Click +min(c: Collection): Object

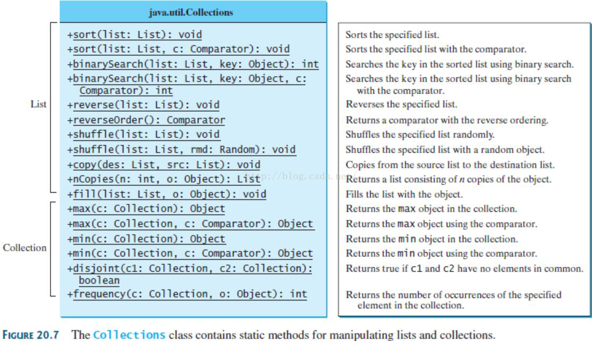(146, 239)
